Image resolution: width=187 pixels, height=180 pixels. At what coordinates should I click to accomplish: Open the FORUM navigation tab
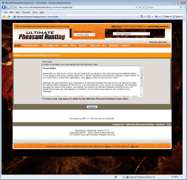(x=65, y=46)
